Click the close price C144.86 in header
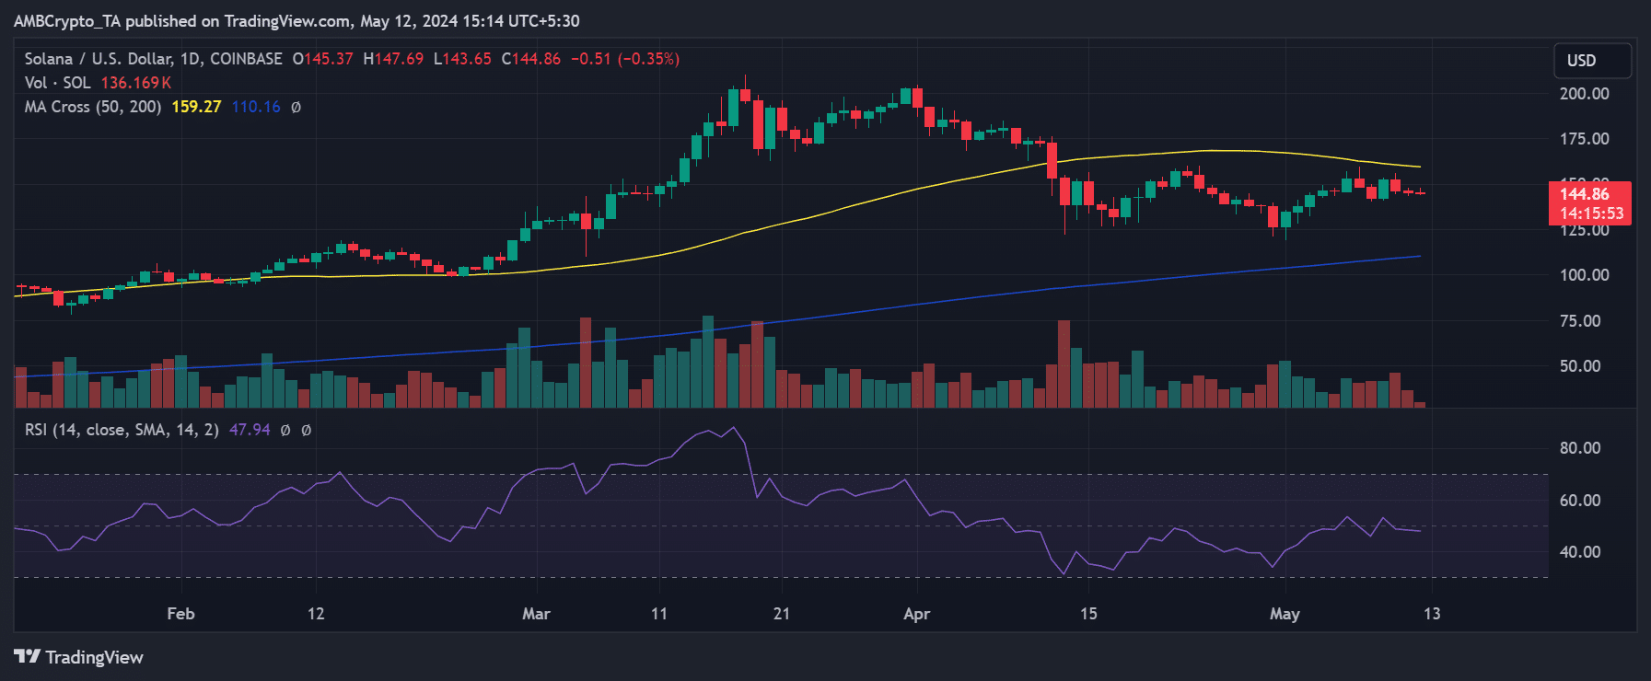Viewport: 1651px width, 681px height. point(530,59)
